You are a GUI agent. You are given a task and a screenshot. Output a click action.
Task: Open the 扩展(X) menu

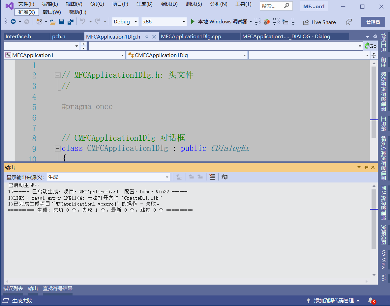26,12
